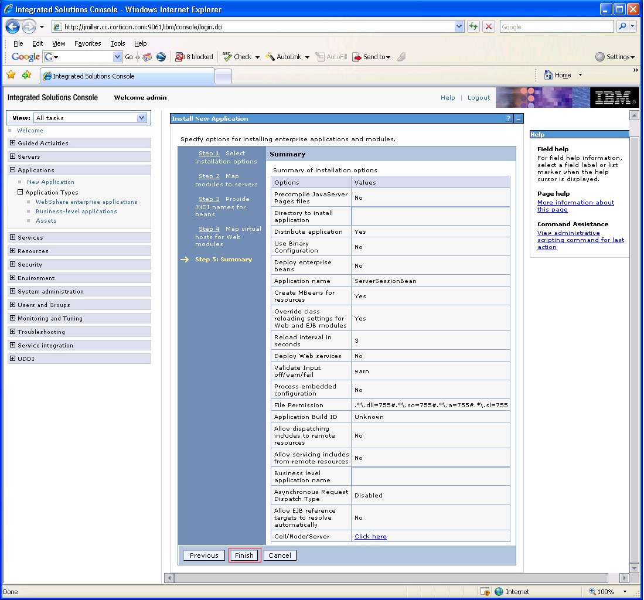644x600 pixels.
Task: Open the Google toolbar search box dropdown
Action: (117, 57)
